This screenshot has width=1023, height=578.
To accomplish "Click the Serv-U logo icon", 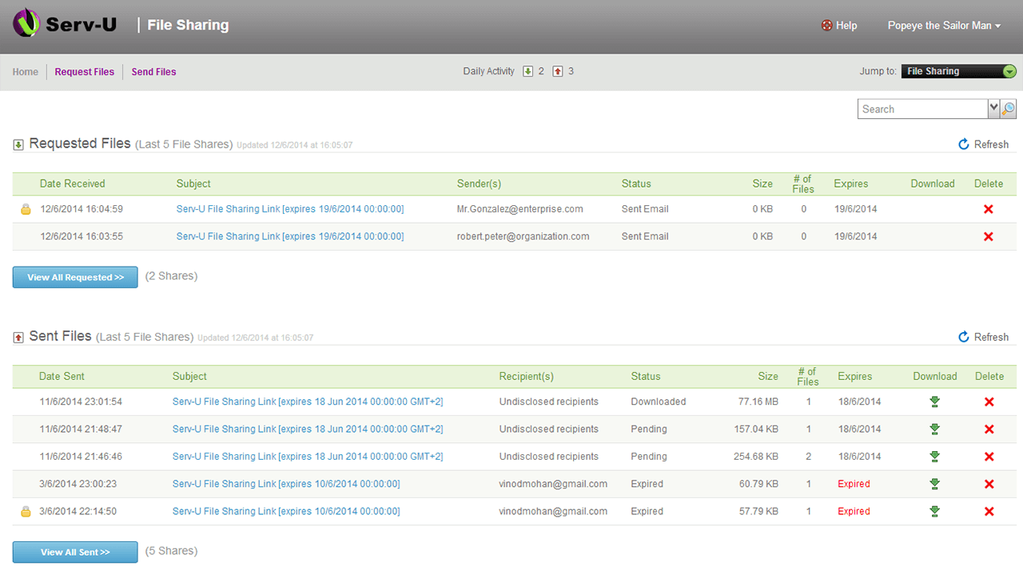I will tap(27, 23).
